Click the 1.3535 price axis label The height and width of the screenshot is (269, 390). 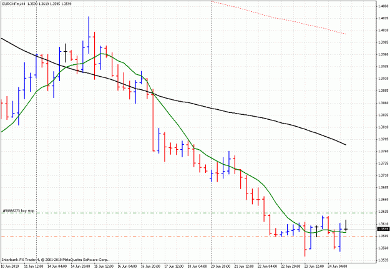(x=383, y=260)
